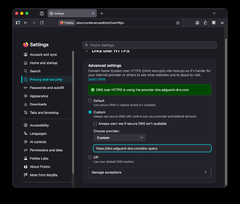This screenshot has width=240, height=204.
Task: Follow the Learn more link
Action: point(97,79)
